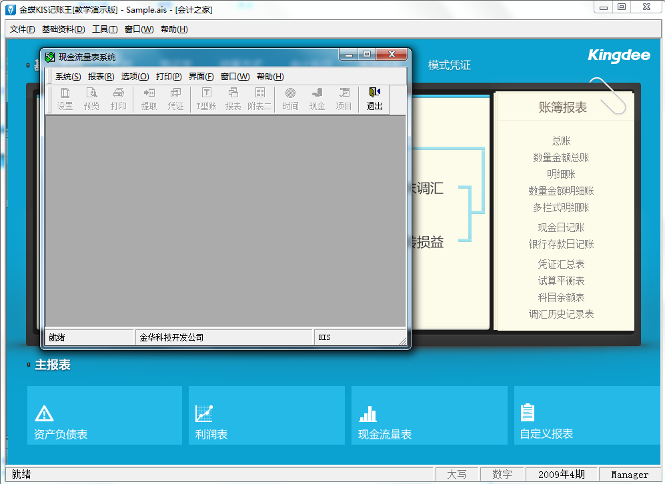Open the main 文件(F) menu

pos(23,29)
